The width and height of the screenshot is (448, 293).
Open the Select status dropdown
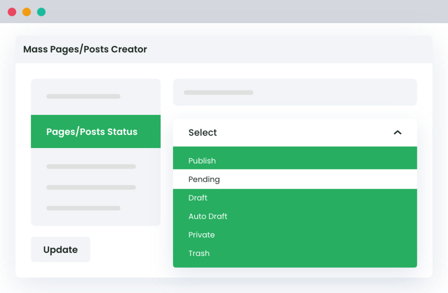click(x=295, y=133)
